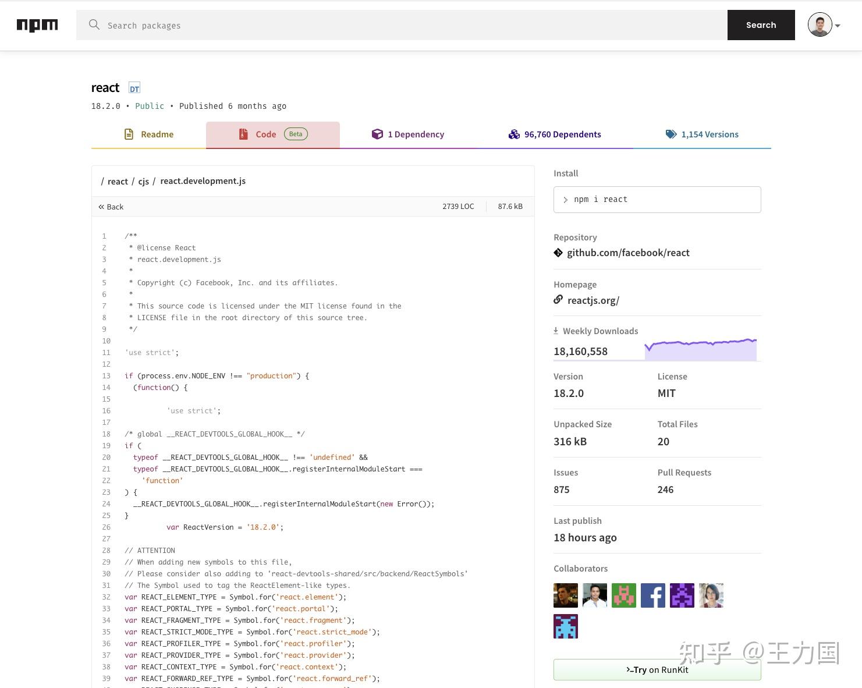Go back using the Back link

pos(111,207)
